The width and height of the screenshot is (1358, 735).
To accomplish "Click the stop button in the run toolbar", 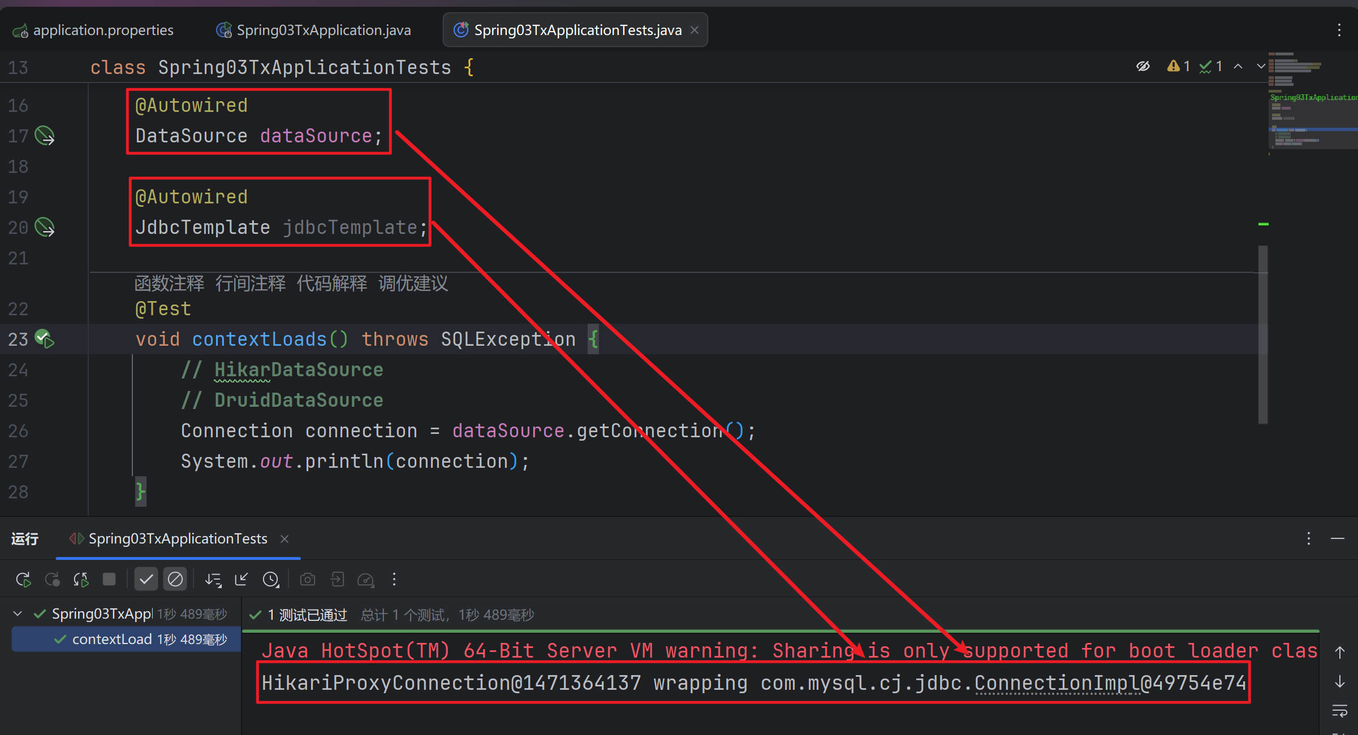I will coord(109,579).
